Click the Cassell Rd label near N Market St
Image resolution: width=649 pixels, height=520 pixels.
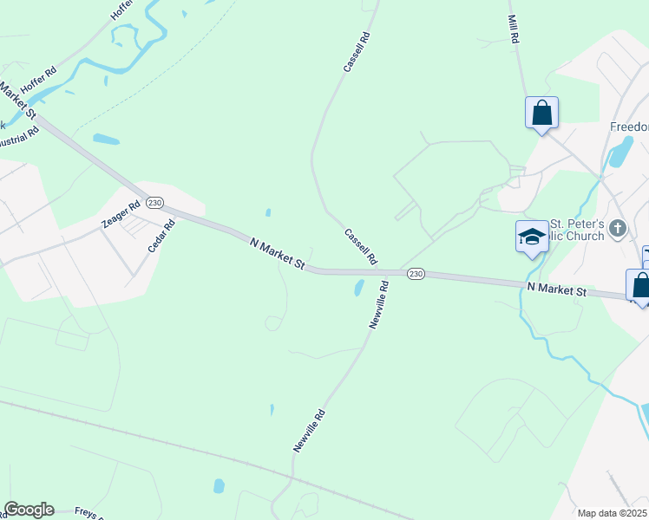(361, 247)
